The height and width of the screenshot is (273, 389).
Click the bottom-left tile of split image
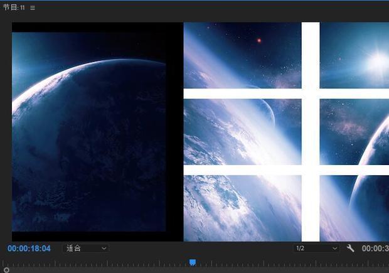pos(242,208)
